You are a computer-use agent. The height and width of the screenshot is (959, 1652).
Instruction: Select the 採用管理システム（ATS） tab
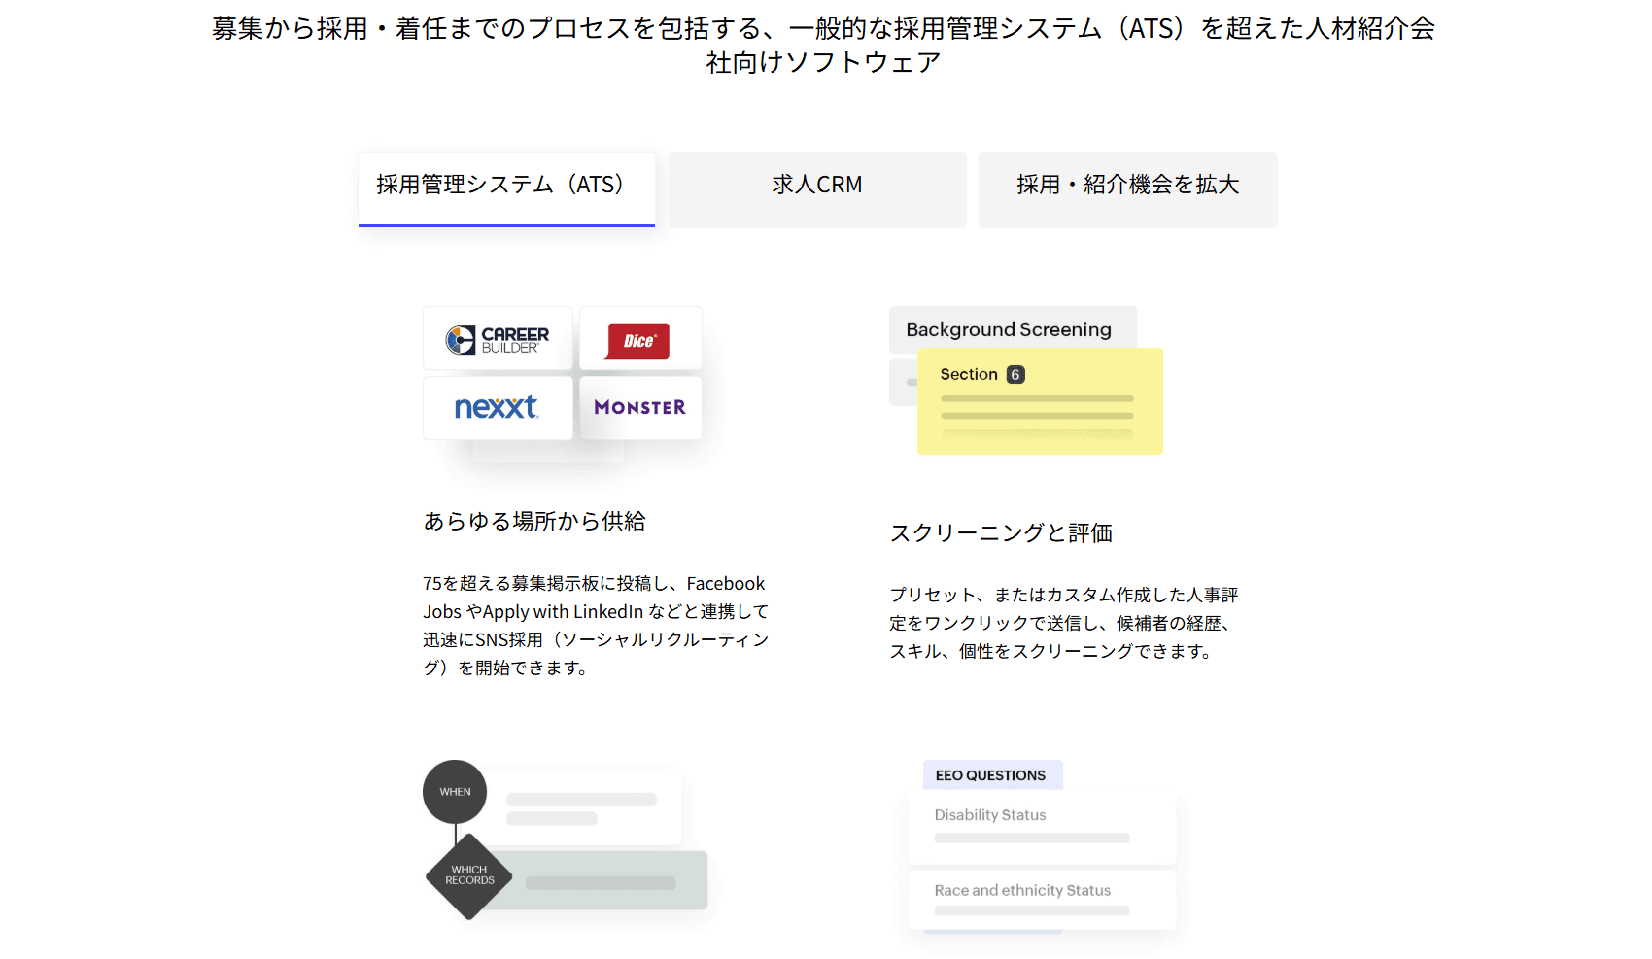tap(506, 188)
